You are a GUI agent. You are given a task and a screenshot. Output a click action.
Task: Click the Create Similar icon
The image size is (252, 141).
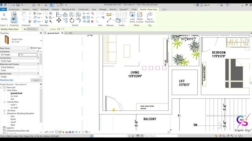pyautogui.click(x=118, y=20)
